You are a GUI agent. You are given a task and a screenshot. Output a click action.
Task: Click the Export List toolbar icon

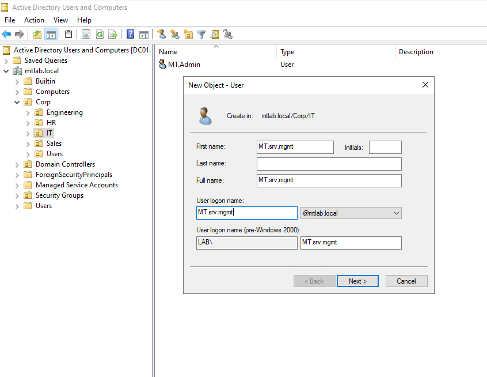(113, 34)
